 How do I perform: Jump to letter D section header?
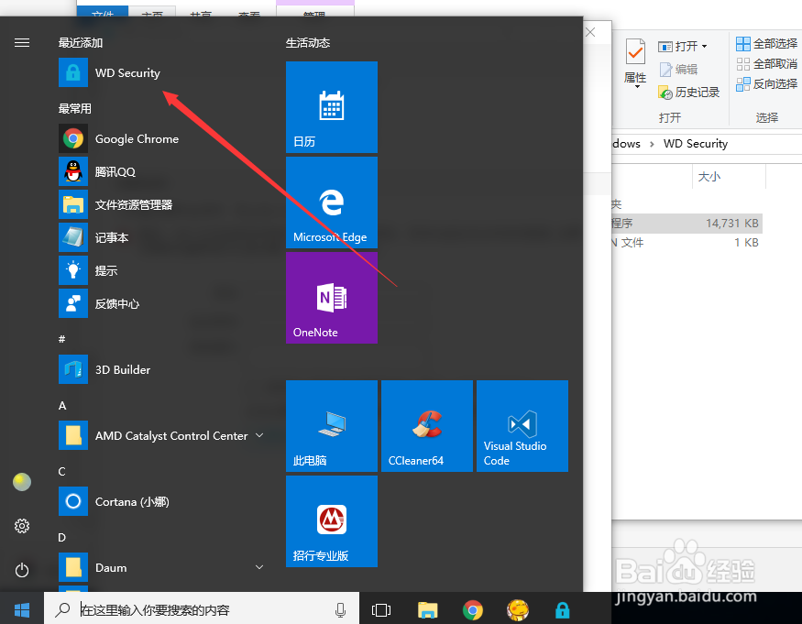coord(62,538)
